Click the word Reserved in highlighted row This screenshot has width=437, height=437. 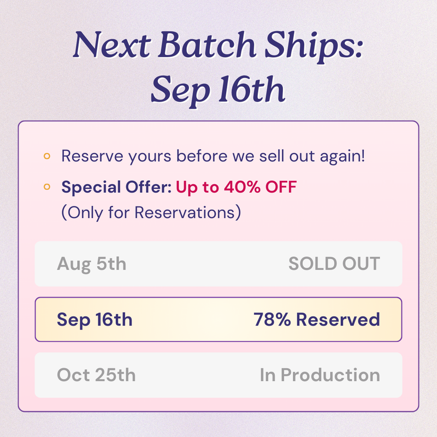tap(338, 320)
